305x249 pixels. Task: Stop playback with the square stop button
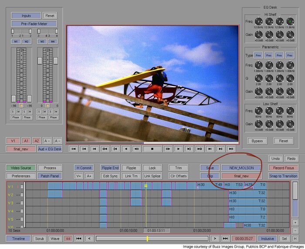[152, 149]
